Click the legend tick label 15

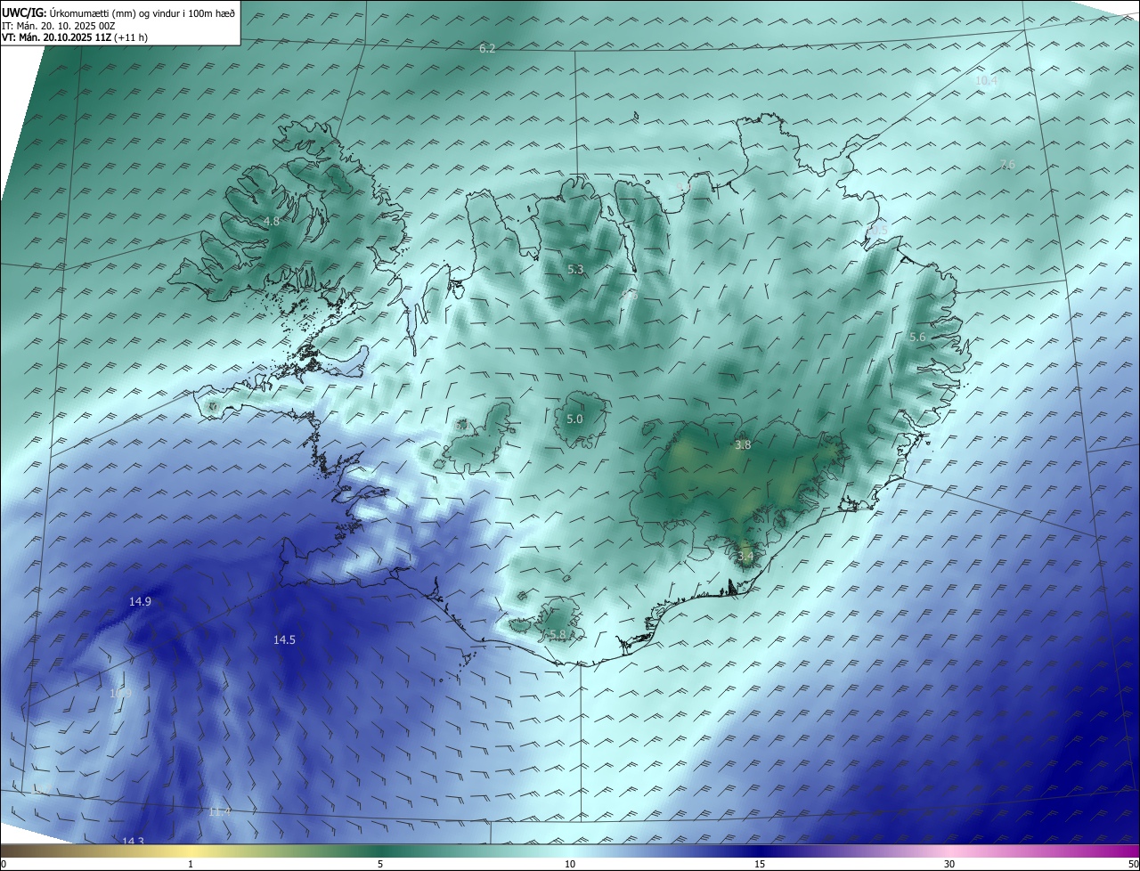(760, 865)
